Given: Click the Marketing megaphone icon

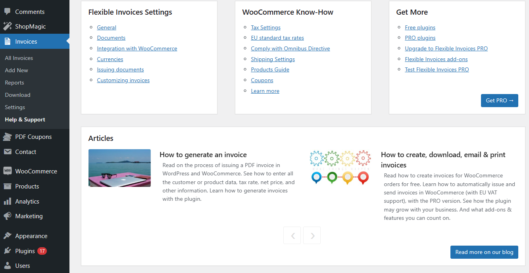Looking at the screenshot, I should (8, 216).
